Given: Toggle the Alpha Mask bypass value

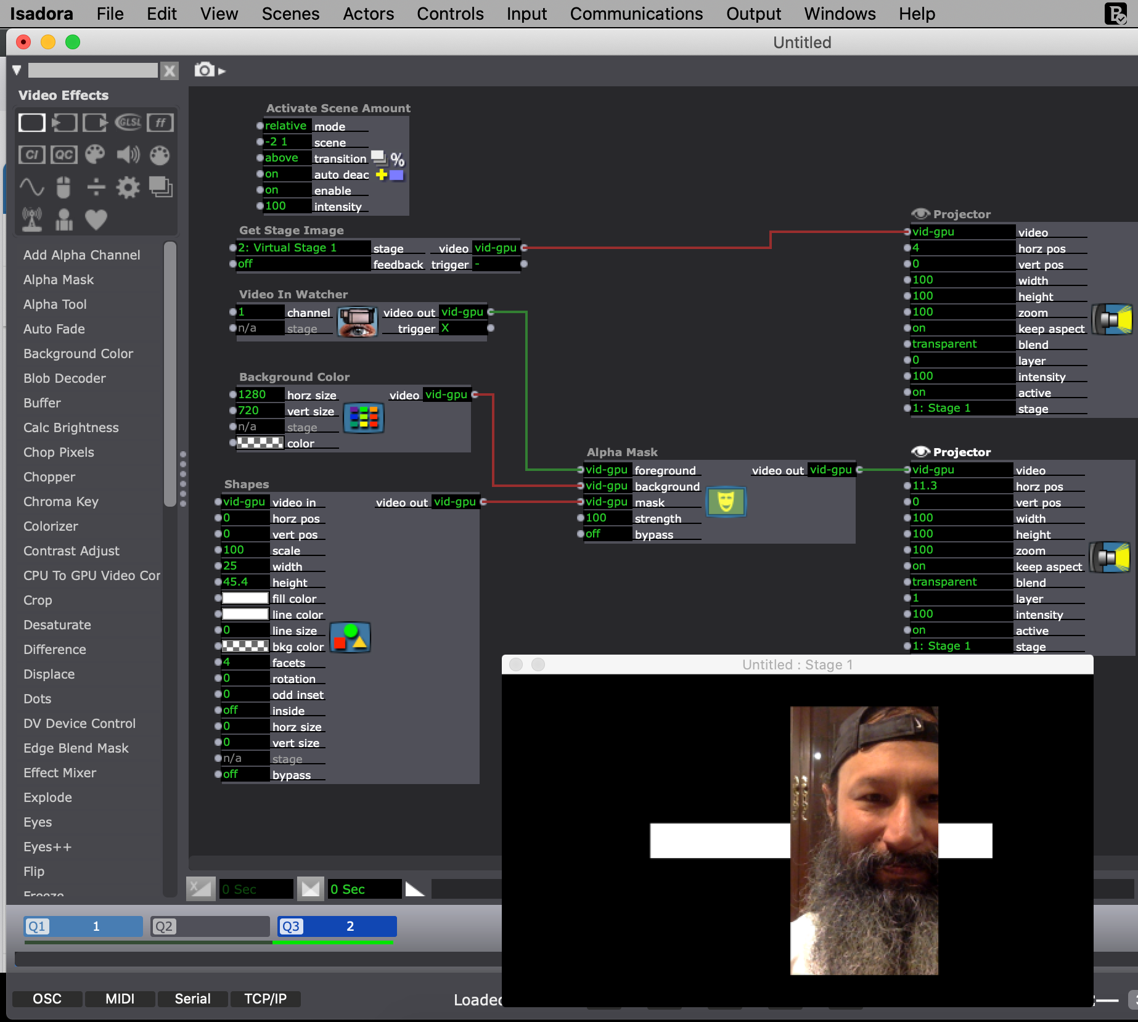Looking at the screenshot, I should click(x=607, y=534).
